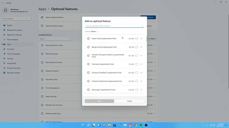Click the Add an optional feature grid icon

click(42, 17)
